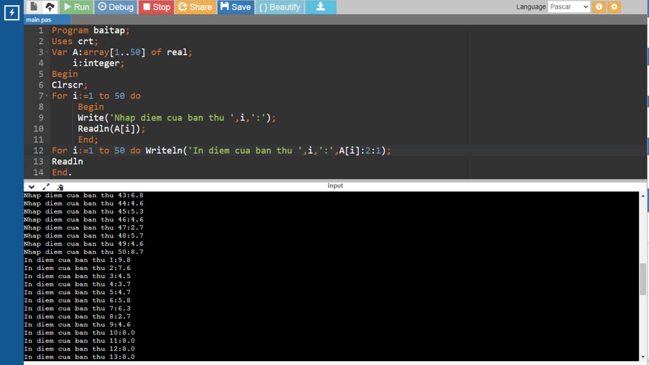
Task: Expand console to fullscreen with the arrows icon
Action: coord(46,187)
